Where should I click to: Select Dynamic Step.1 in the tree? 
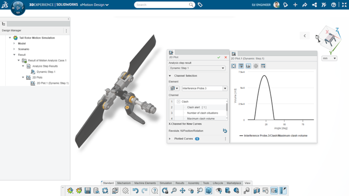[46, 71]
